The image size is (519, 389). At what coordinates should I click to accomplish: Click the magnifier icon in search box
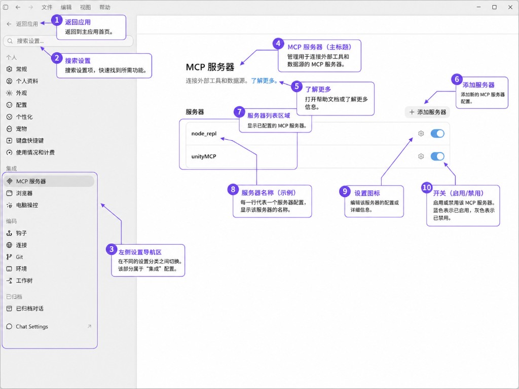pos(10,41)
